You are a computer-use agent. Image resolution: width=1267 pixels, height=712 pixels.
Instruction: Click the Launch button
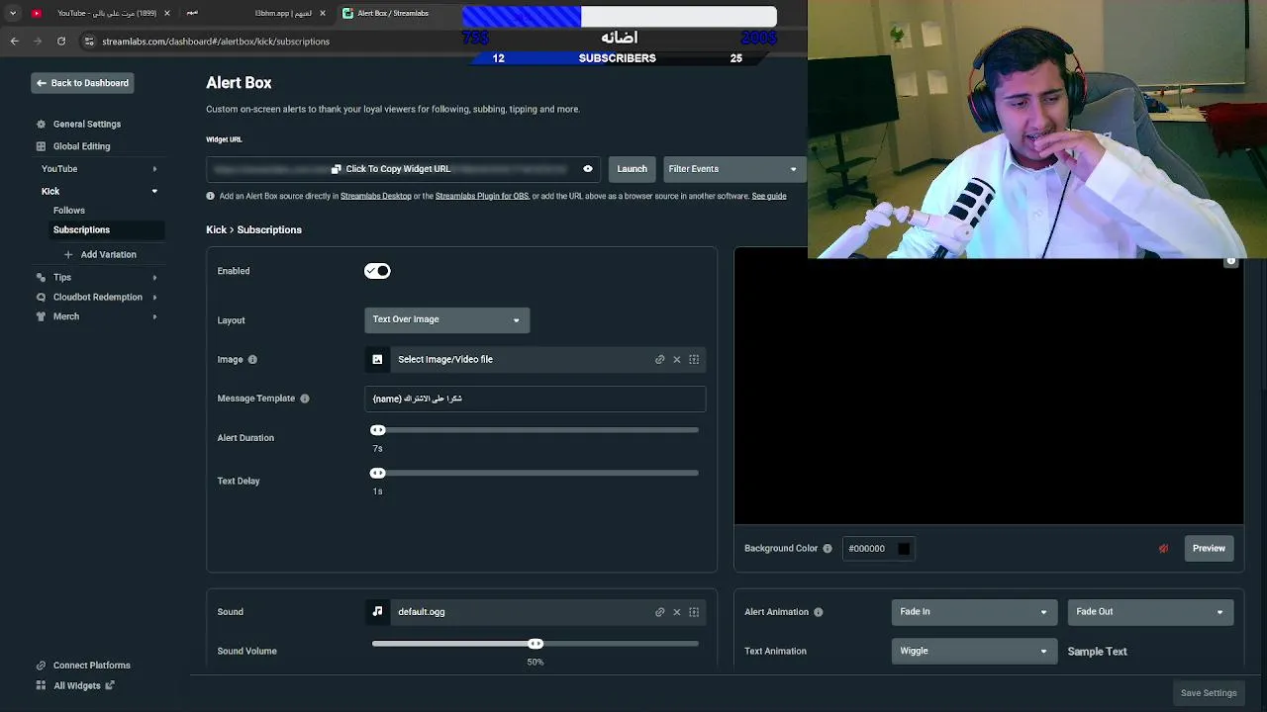point(632,169)
